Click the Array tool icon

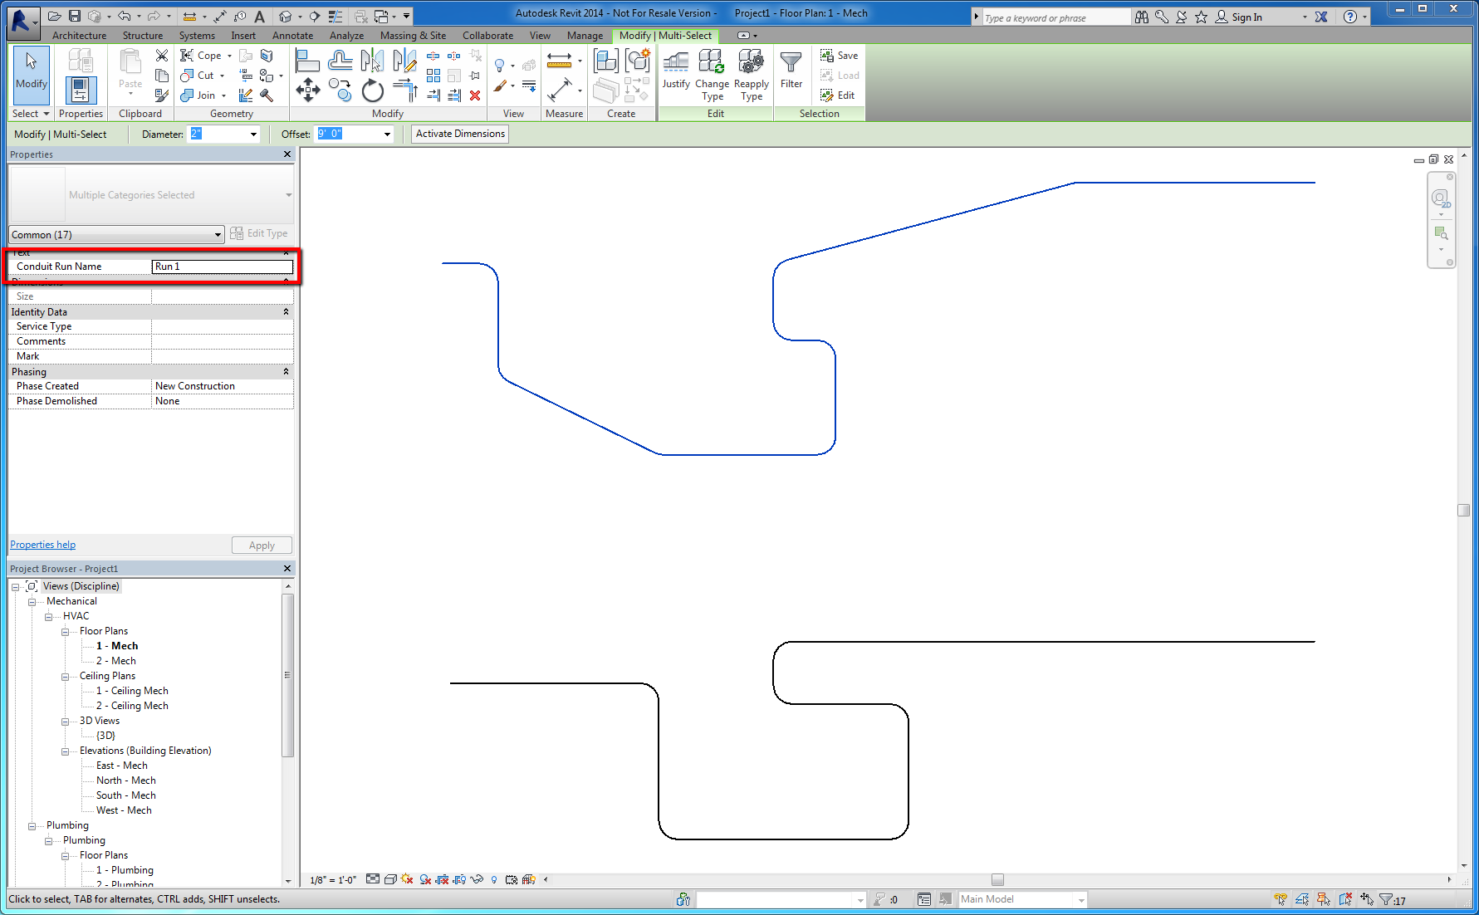[x=433, y=76]
